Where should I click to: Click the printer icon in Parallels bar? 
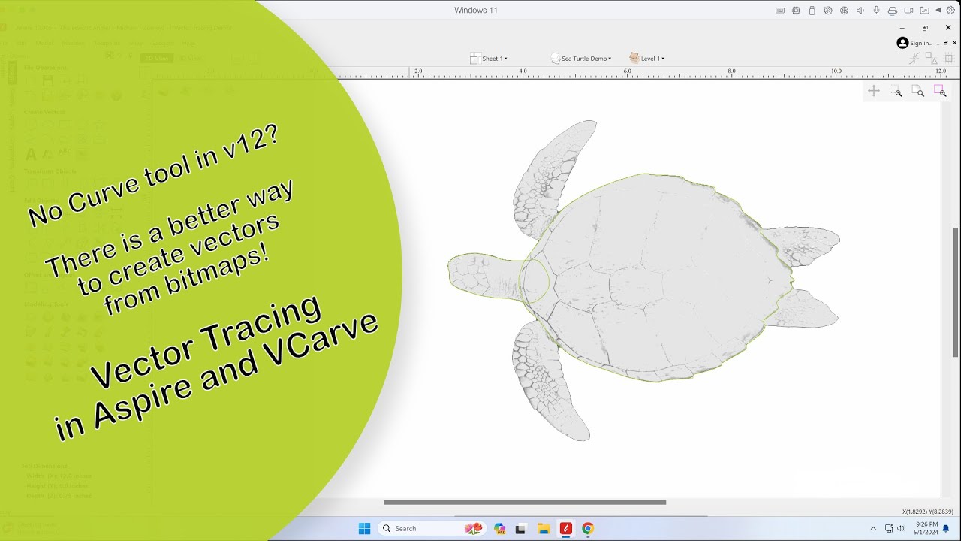(x=893, y=11)
